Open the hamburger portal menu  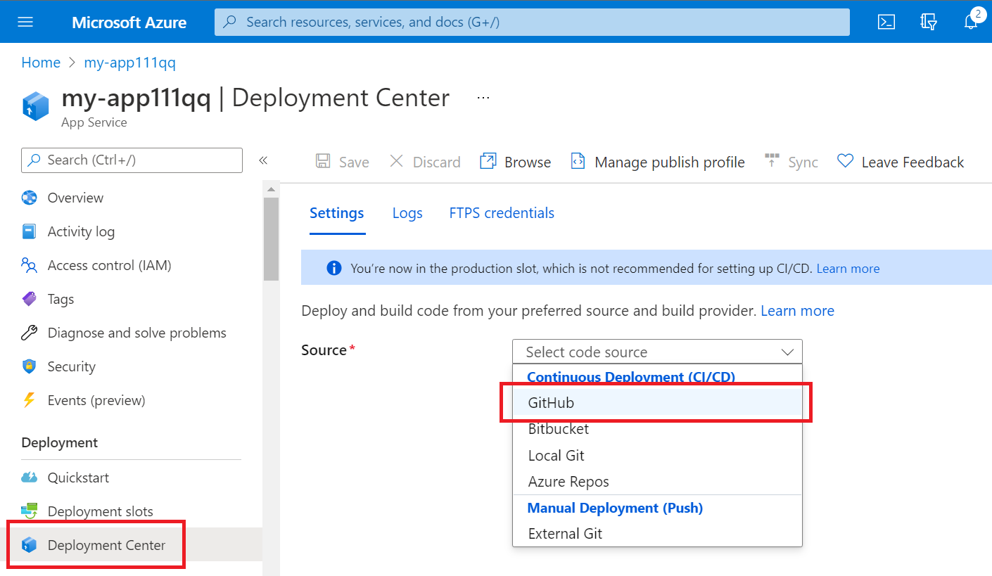(x=25, y=22)
